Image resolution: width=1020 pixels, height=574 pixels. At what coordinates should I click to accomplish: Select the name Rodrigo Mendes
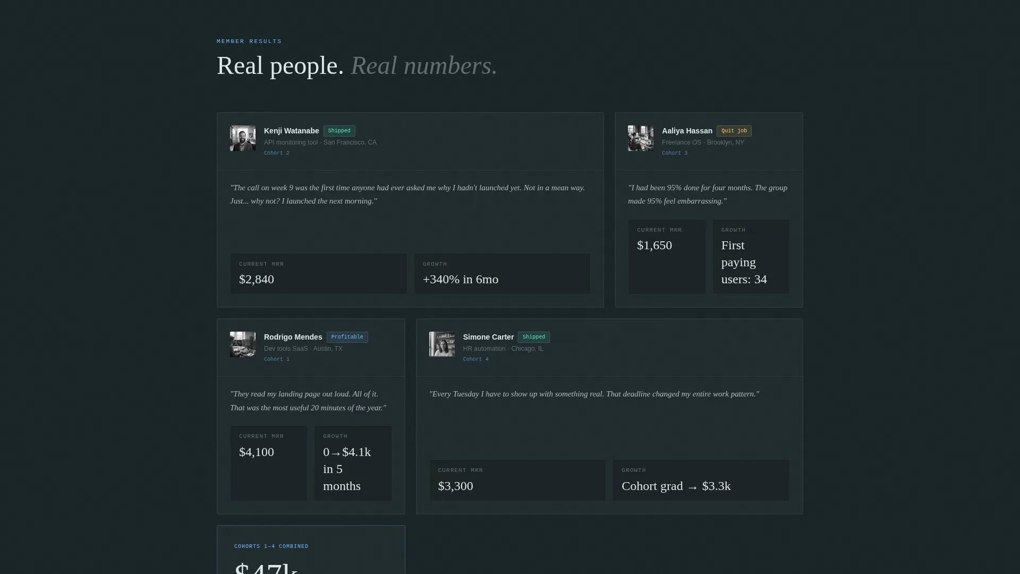pos(293,337)
